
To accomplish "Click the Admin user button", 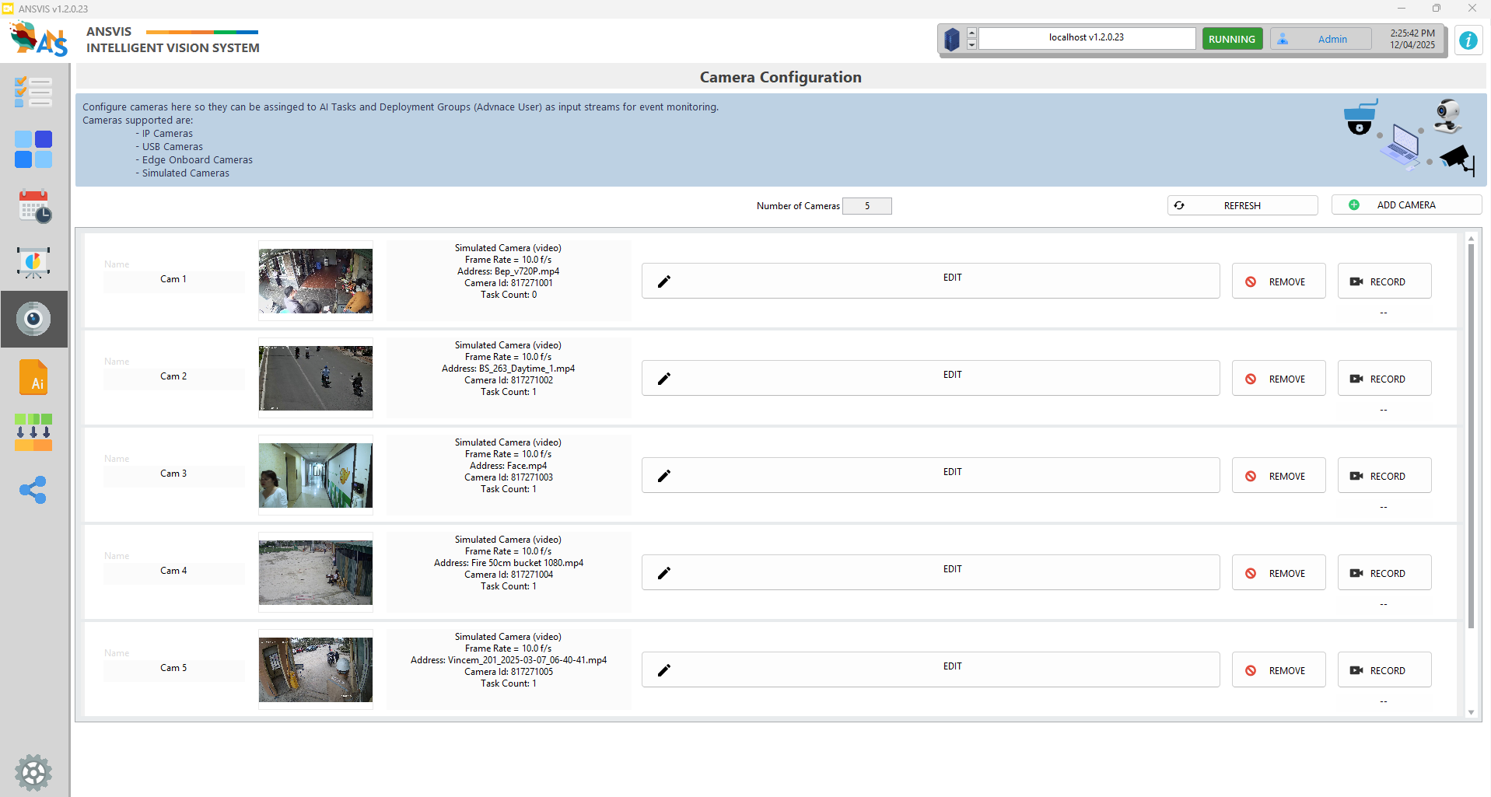I will click(x=1321, y=39).
